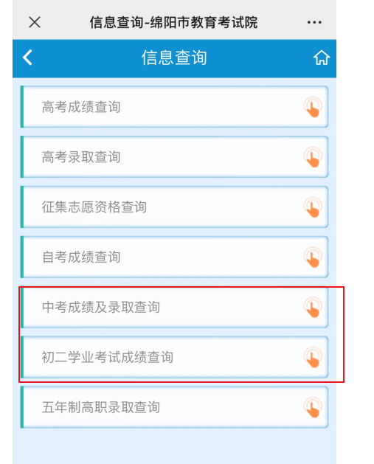Tap hand icon beside 征集志愿资格查询
This screenshot has height=464, width=374.
point(313,207)
